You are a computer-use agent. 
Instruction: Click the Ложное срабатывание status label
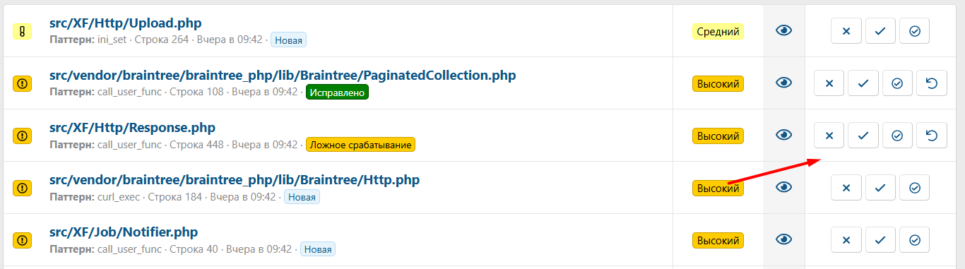360,145
